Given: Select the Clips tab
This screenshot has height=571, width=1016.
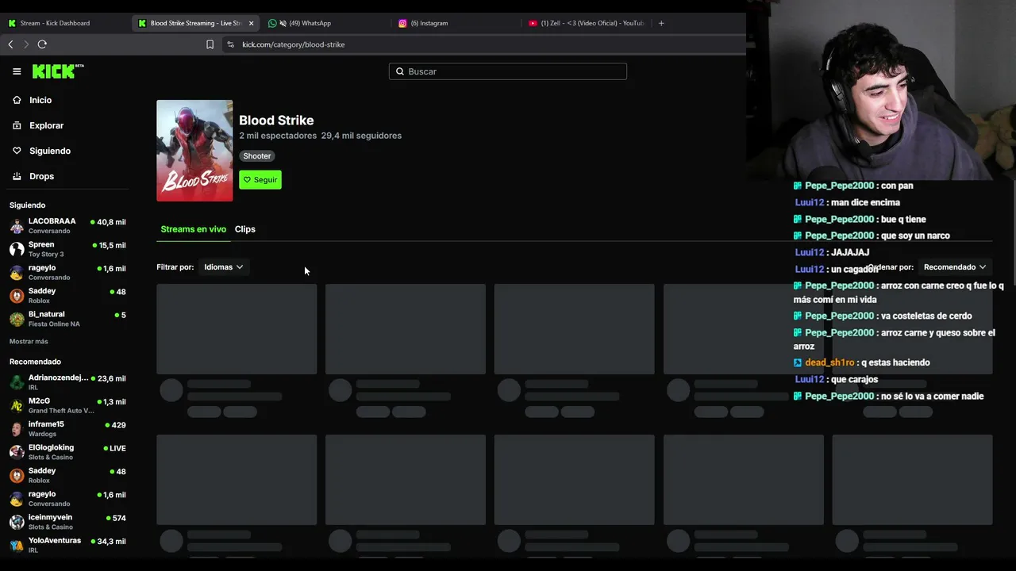Looking at the screenshot, I should click(245, 229).
